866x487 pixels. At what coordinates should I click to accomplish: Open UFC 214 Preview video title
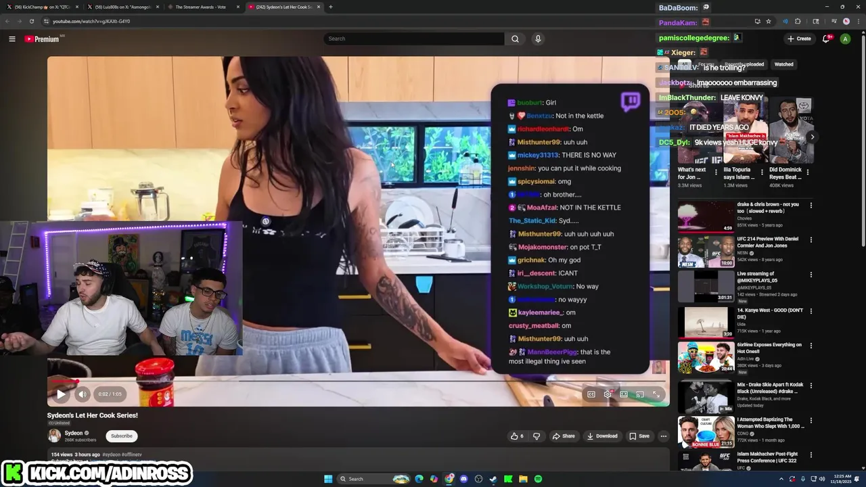(x=768, y=242)
